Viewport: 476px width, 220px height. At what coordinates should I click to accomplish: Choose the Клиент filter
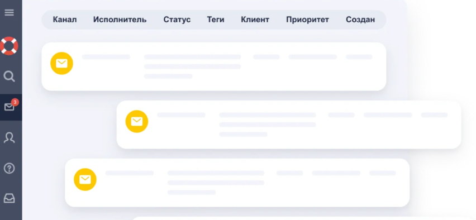point(255,20)
